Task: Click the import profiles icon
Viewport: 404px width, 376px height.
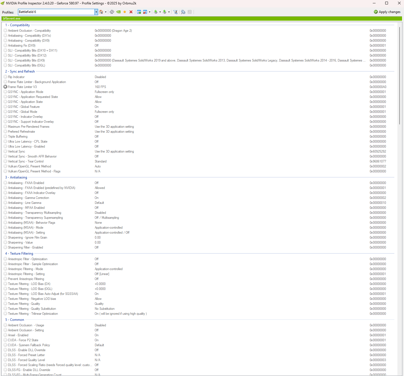Action: (164, 12)
